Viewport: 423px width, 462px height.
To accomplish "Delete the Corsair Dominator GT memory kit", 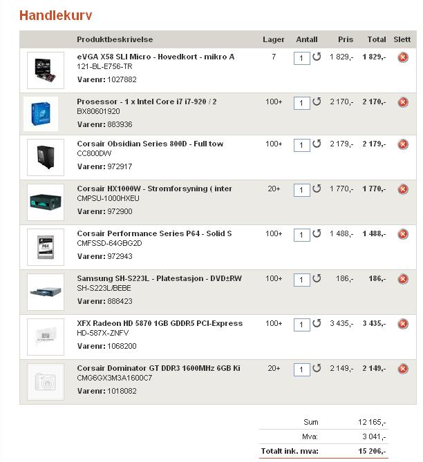I will [x=403, y=369].
